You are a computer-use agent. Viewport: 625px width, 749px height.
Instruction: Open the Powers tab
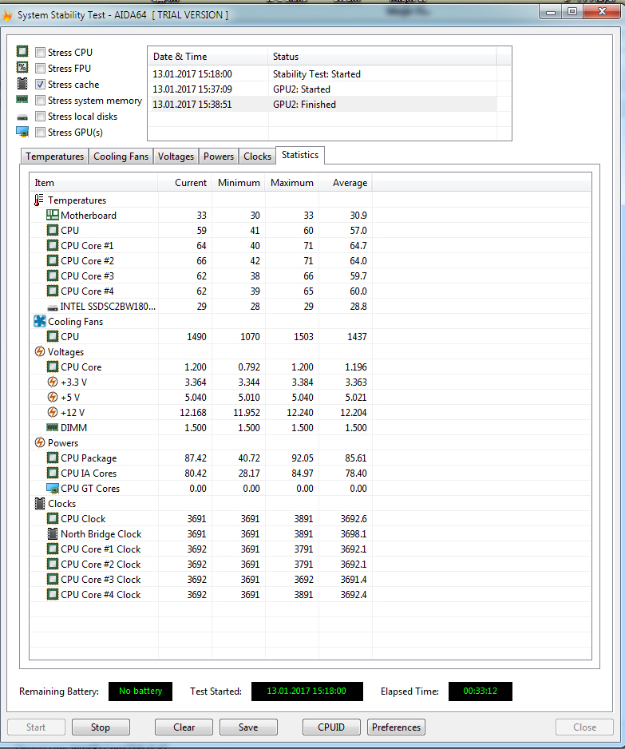click(219, 157)
